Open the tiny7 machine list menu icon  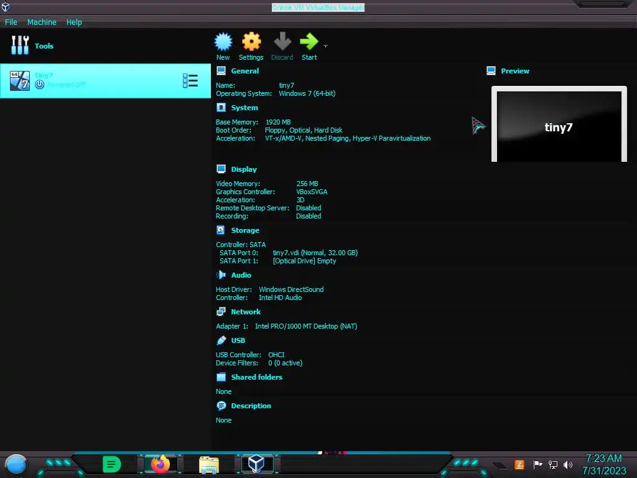point(190,80)
